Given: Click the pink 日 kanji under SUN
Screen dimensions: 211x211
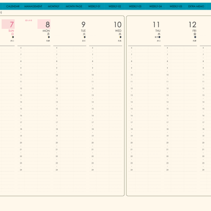Looking at the screenshot, I should (x=12, y=34).
